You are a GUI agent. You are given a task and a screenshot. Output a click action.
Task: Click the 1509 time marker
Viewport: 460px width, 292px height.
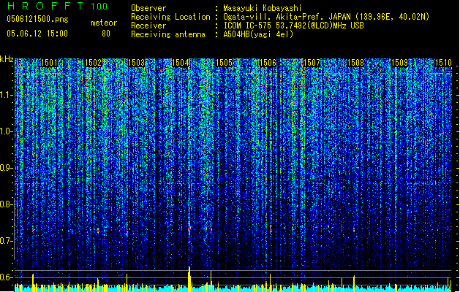[x=400, y=63]
